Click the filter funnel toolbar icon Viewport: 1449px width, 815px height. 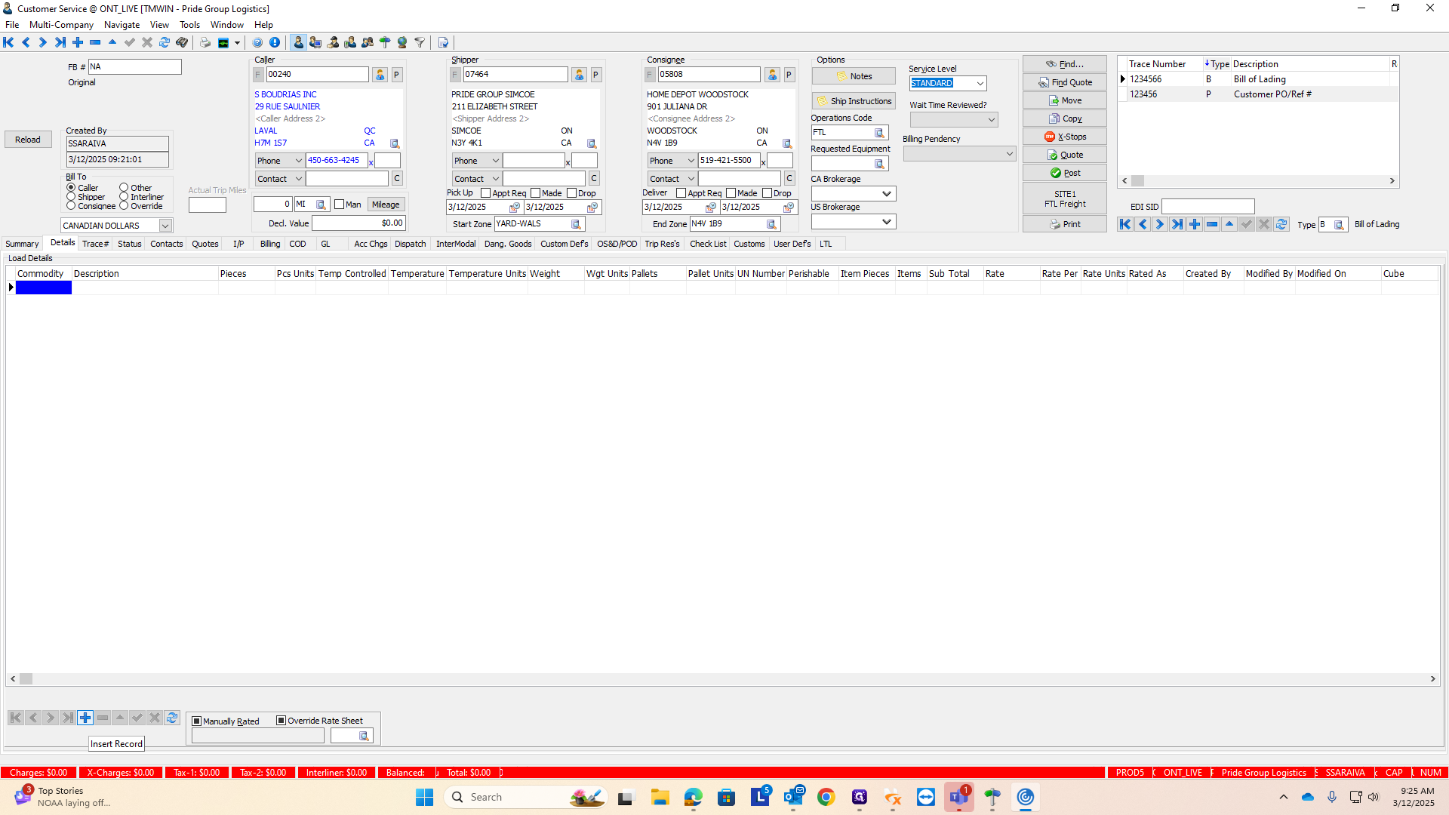coord(420,43)
